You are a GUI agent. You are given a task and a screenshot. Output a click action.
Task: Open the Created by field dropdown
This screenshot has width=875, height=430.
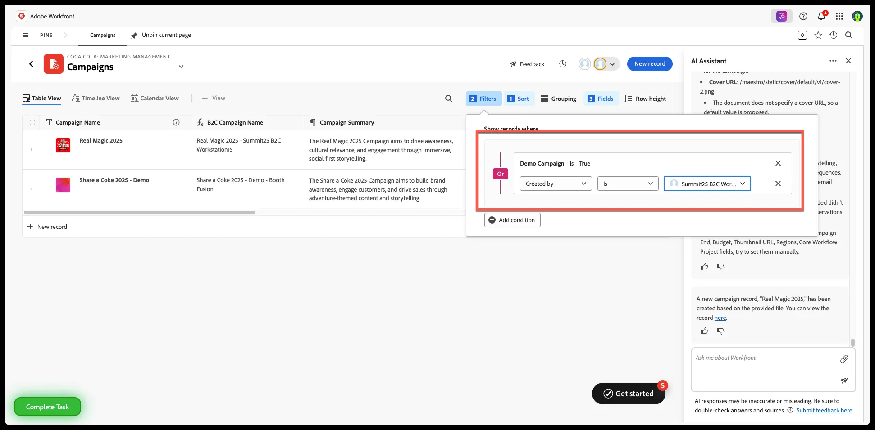click(556, 184)
